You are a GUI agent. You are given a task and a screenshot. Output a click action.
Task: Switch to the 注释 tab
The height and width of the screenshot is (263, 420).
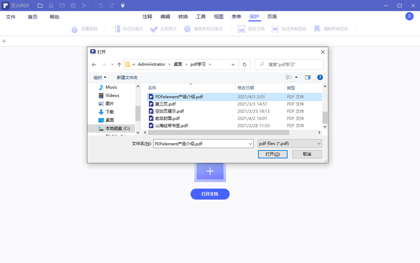point(147,17)
